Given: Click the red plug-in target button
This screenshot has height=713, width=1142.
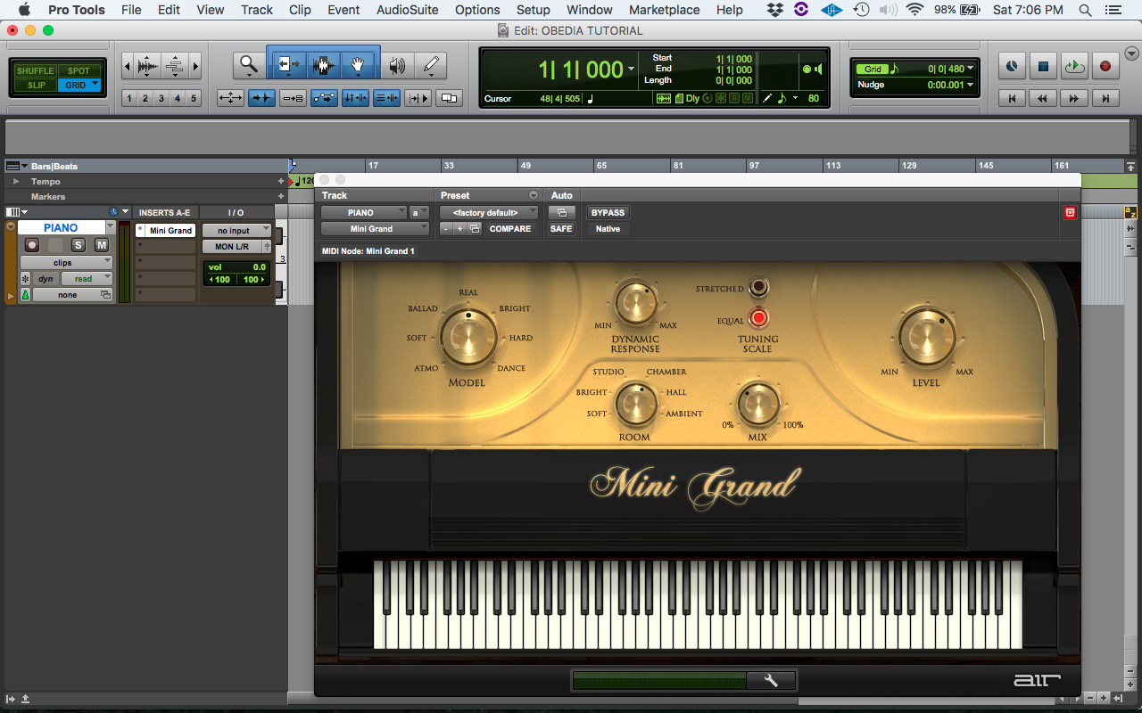Looking at the screenshot, I should (x=1070, y=212).
